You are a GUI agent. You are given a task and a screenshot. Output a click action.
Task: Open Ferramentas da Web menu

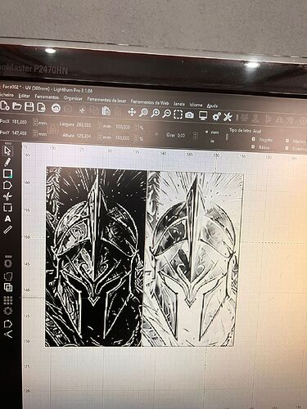[150, 102]
